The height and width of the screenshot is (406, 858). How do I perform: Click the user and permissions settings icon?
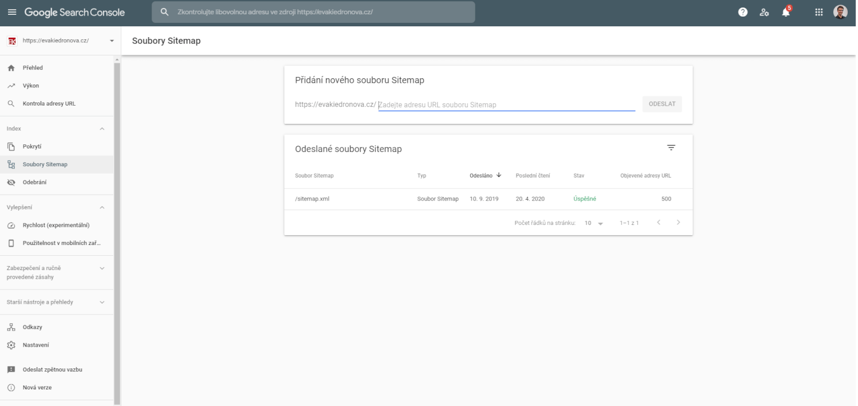[x=764, y=12]
